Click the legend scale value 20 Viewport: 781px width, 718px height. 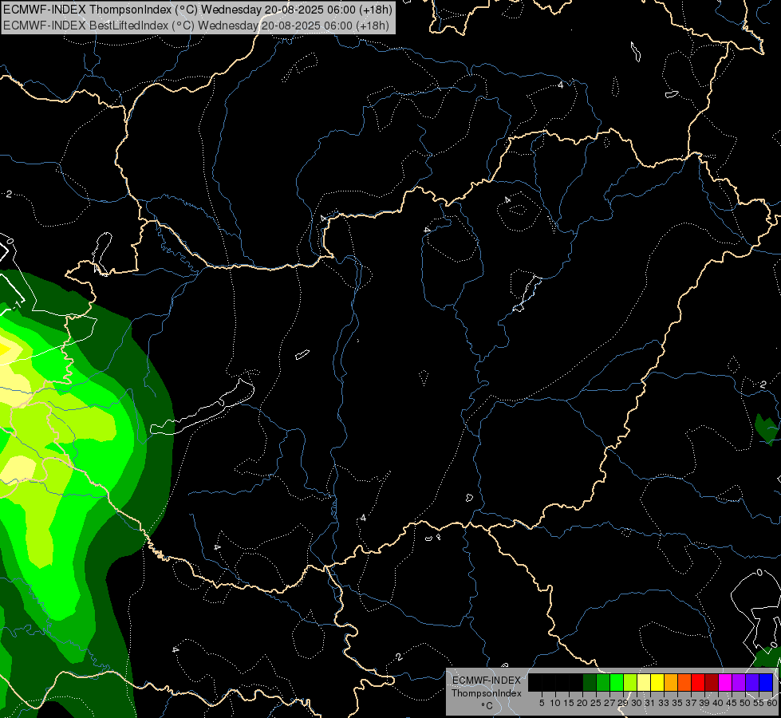[582, 703]
